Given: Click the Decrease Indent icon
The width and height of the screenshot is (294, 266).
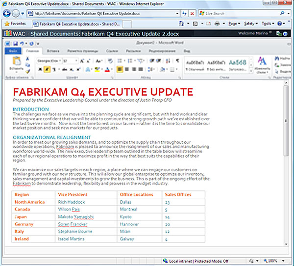Looking at the screenshot, I should coord(152,61).
